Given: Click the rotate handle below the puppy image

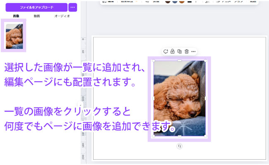Looking at the screenshot, I should pyautogui.click(x=180, y=146).
